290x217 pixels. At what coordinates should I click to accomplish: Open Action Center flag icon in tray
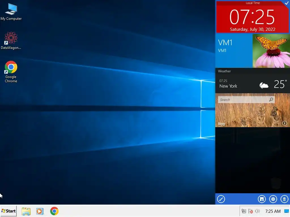[251, 211]
